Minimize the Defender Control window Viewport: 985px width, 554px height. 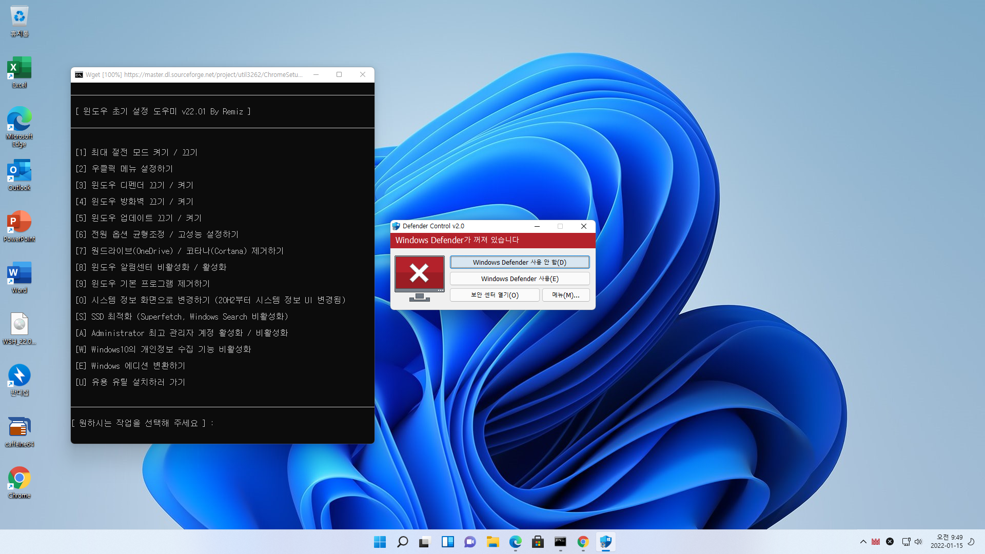tap(537, 226)
